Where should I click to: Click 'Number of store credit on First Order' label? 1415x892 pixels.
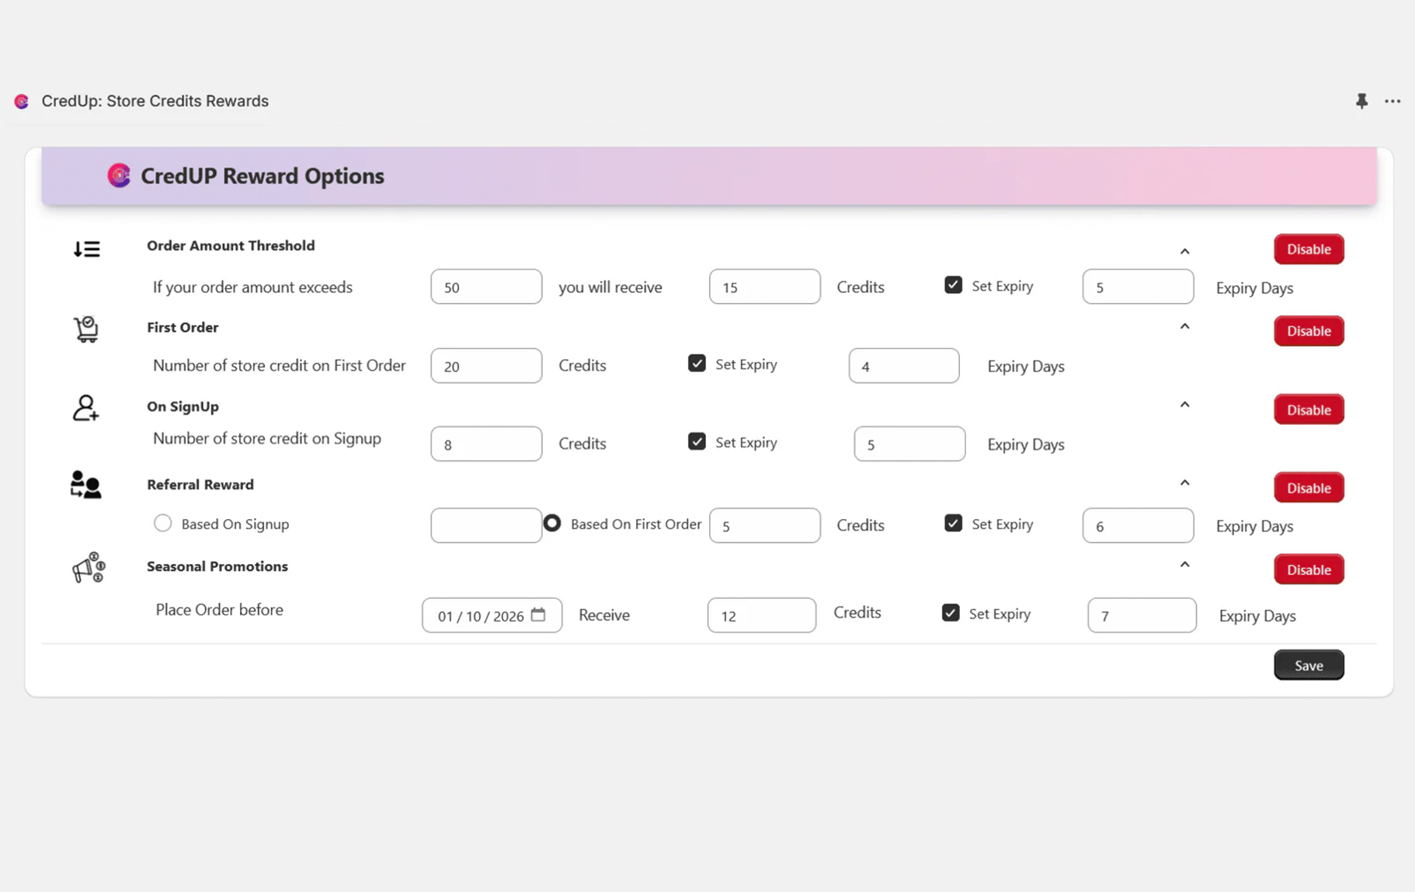pos(280,365)
